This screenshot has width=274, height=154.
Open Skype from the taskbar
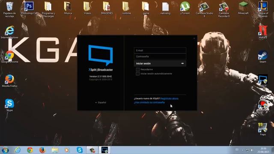point(80,150)
